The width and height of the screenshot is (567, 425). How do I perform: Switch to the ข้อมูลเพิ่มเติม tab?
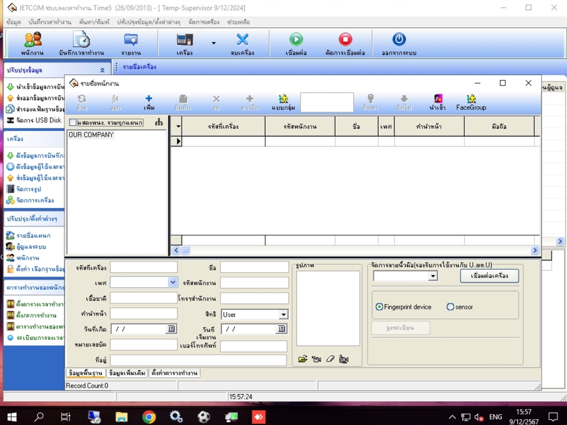[127, 373]
